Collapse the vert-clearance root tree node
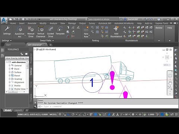The image size is (179, 134). pos(7,62)
